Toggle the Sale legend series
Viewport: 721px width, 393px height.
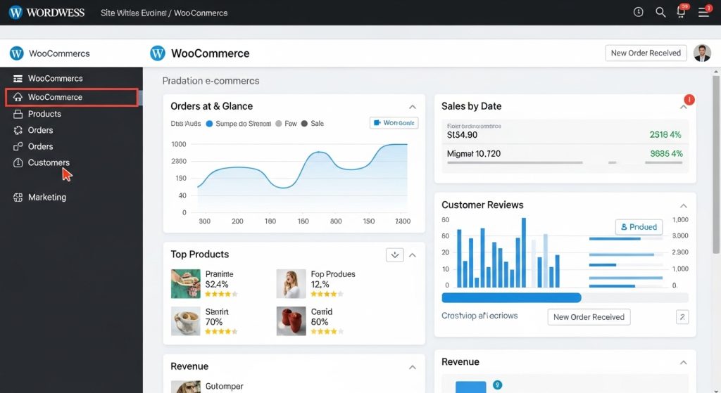point(312,124)
